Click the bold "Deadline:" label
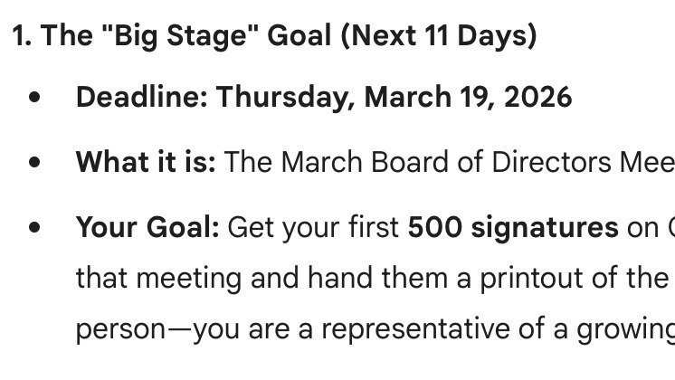This screenshot has height=380, width=675. point(141,97)
